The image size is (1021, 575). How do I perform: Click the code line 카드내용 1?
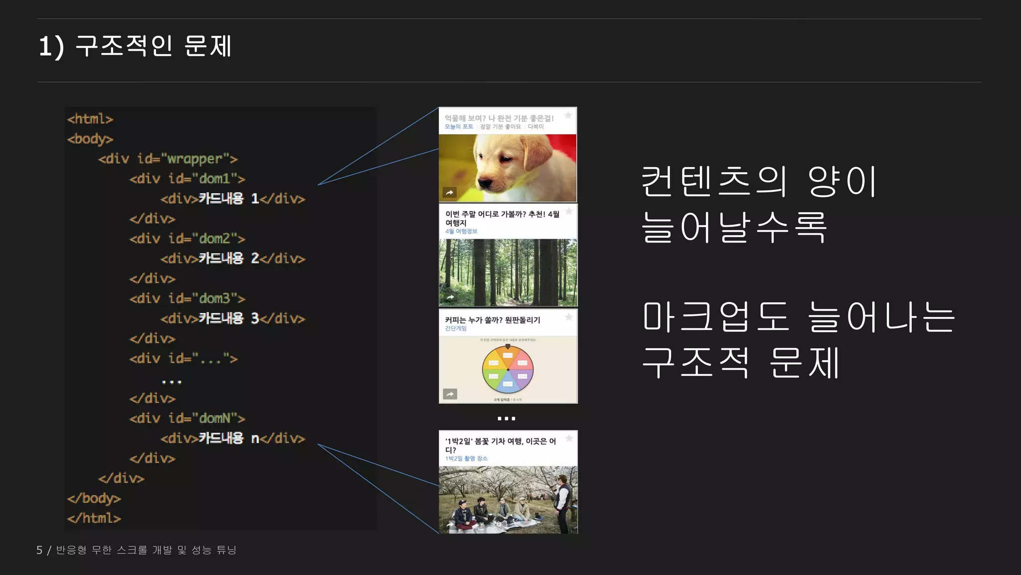tap(233, 199)
